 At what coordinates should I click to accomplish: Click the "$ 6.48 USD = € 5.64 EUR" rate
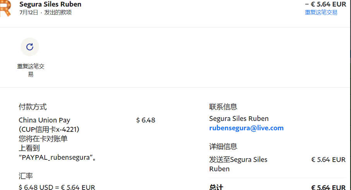tap(57, 187)
